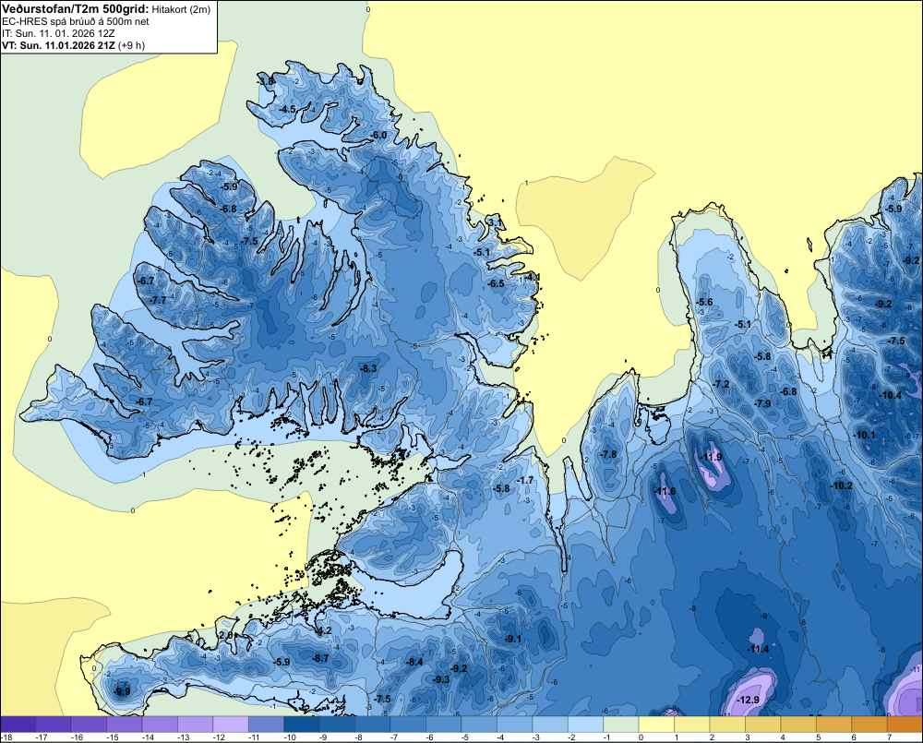Click the -9.1 temperature value on map

tap(512, 639)
